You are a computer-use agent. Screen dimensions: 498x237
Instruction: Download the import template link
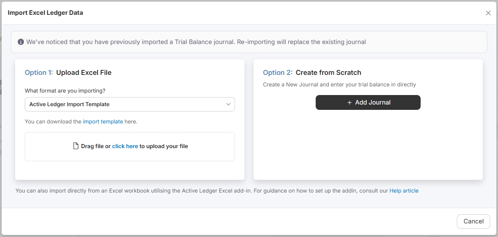pyautogui.click(x=103, y=122)
